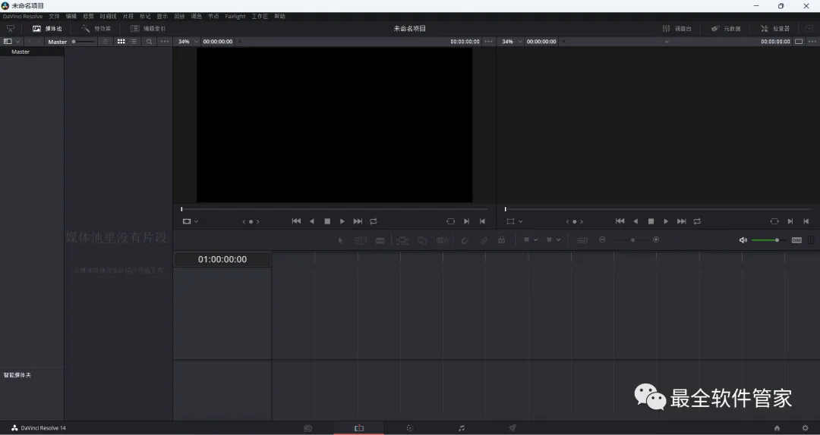Image resolution: width=820 pixels, height=435 pixels.
Task: Toggle the 特效库 effects library panel
Action: [96, 29]
